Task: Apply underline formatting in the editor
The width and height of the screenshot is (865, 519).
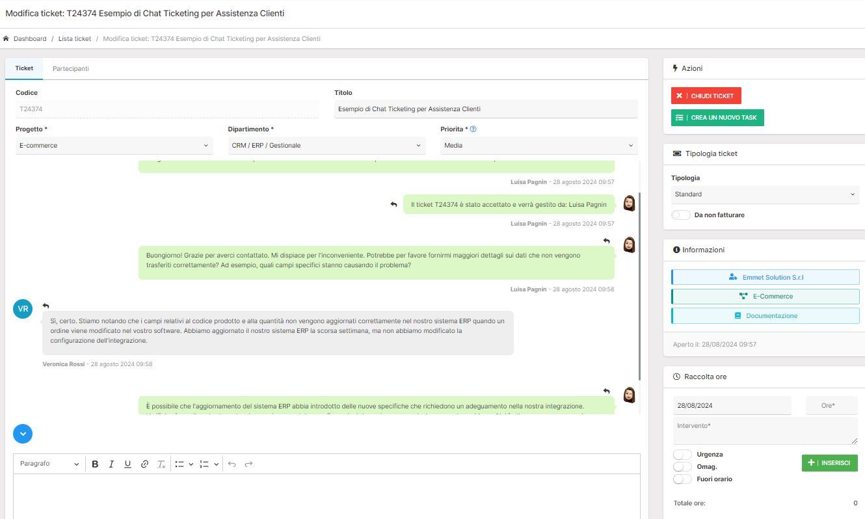Action: point(127,464)
